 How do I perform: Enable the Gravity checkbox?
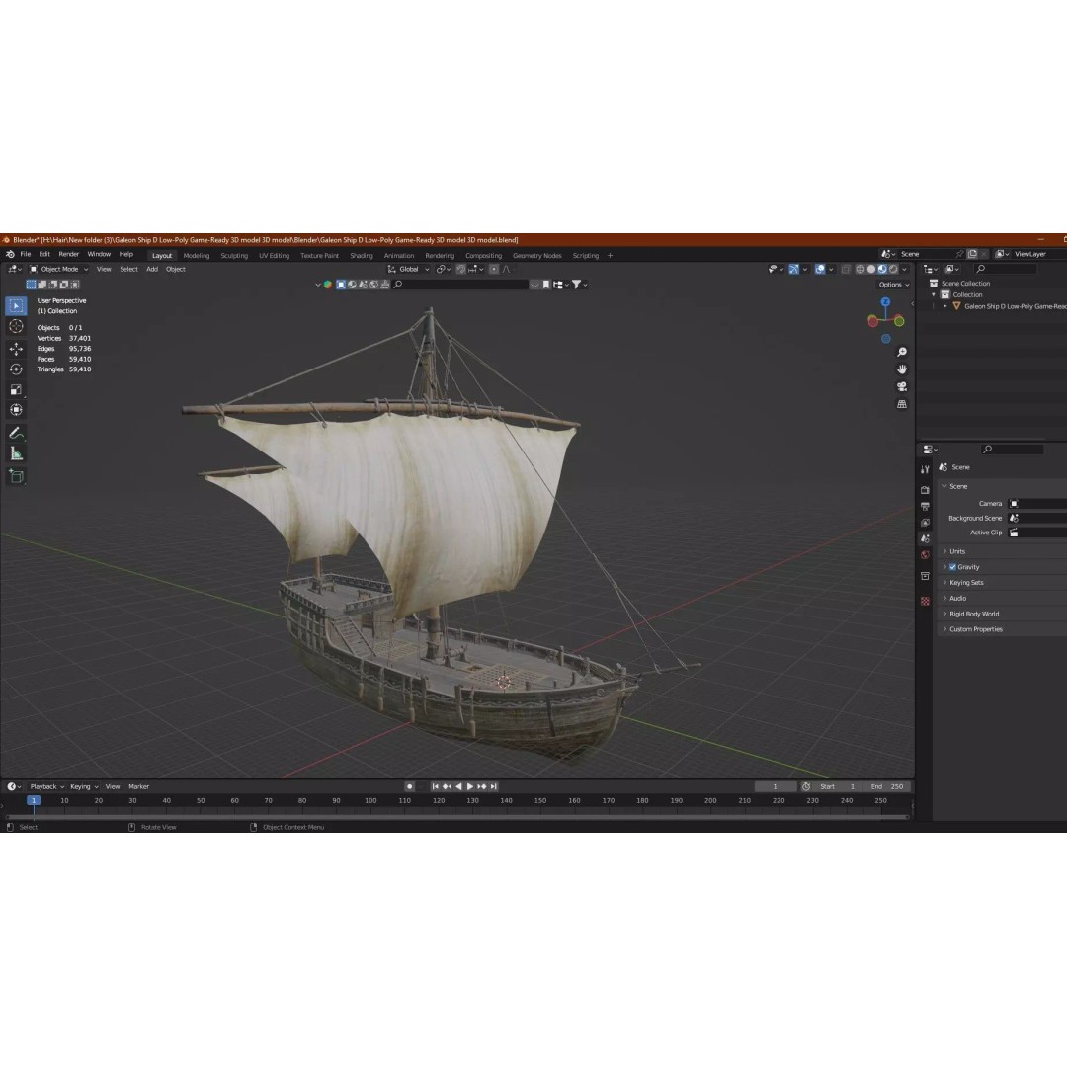tap(952, 567)
